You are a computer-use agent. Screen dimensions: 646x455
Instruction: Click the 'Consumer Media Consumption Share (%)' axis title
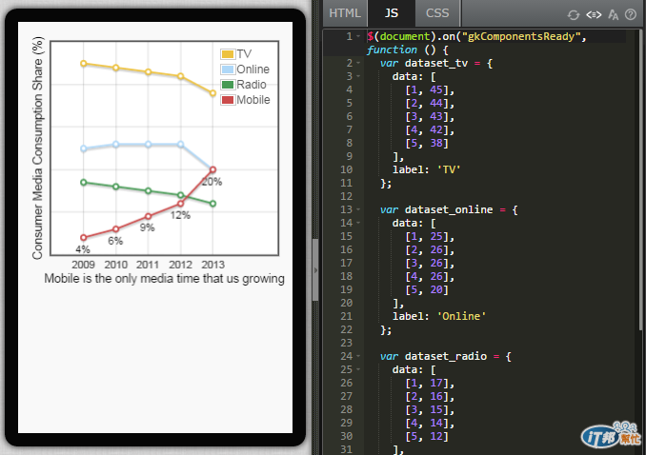click(37, 148)
